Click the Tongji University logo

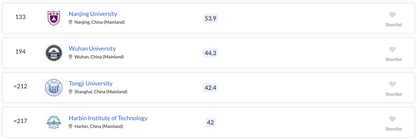(x=54, y=87)
